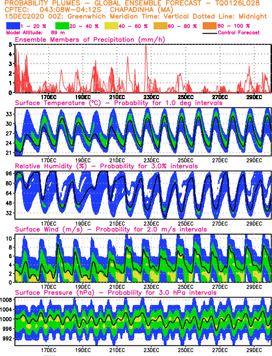Click the Surface Wind chart title
Image resolution: width=272 pixels, height=356 pixels.
click(111, 229)
